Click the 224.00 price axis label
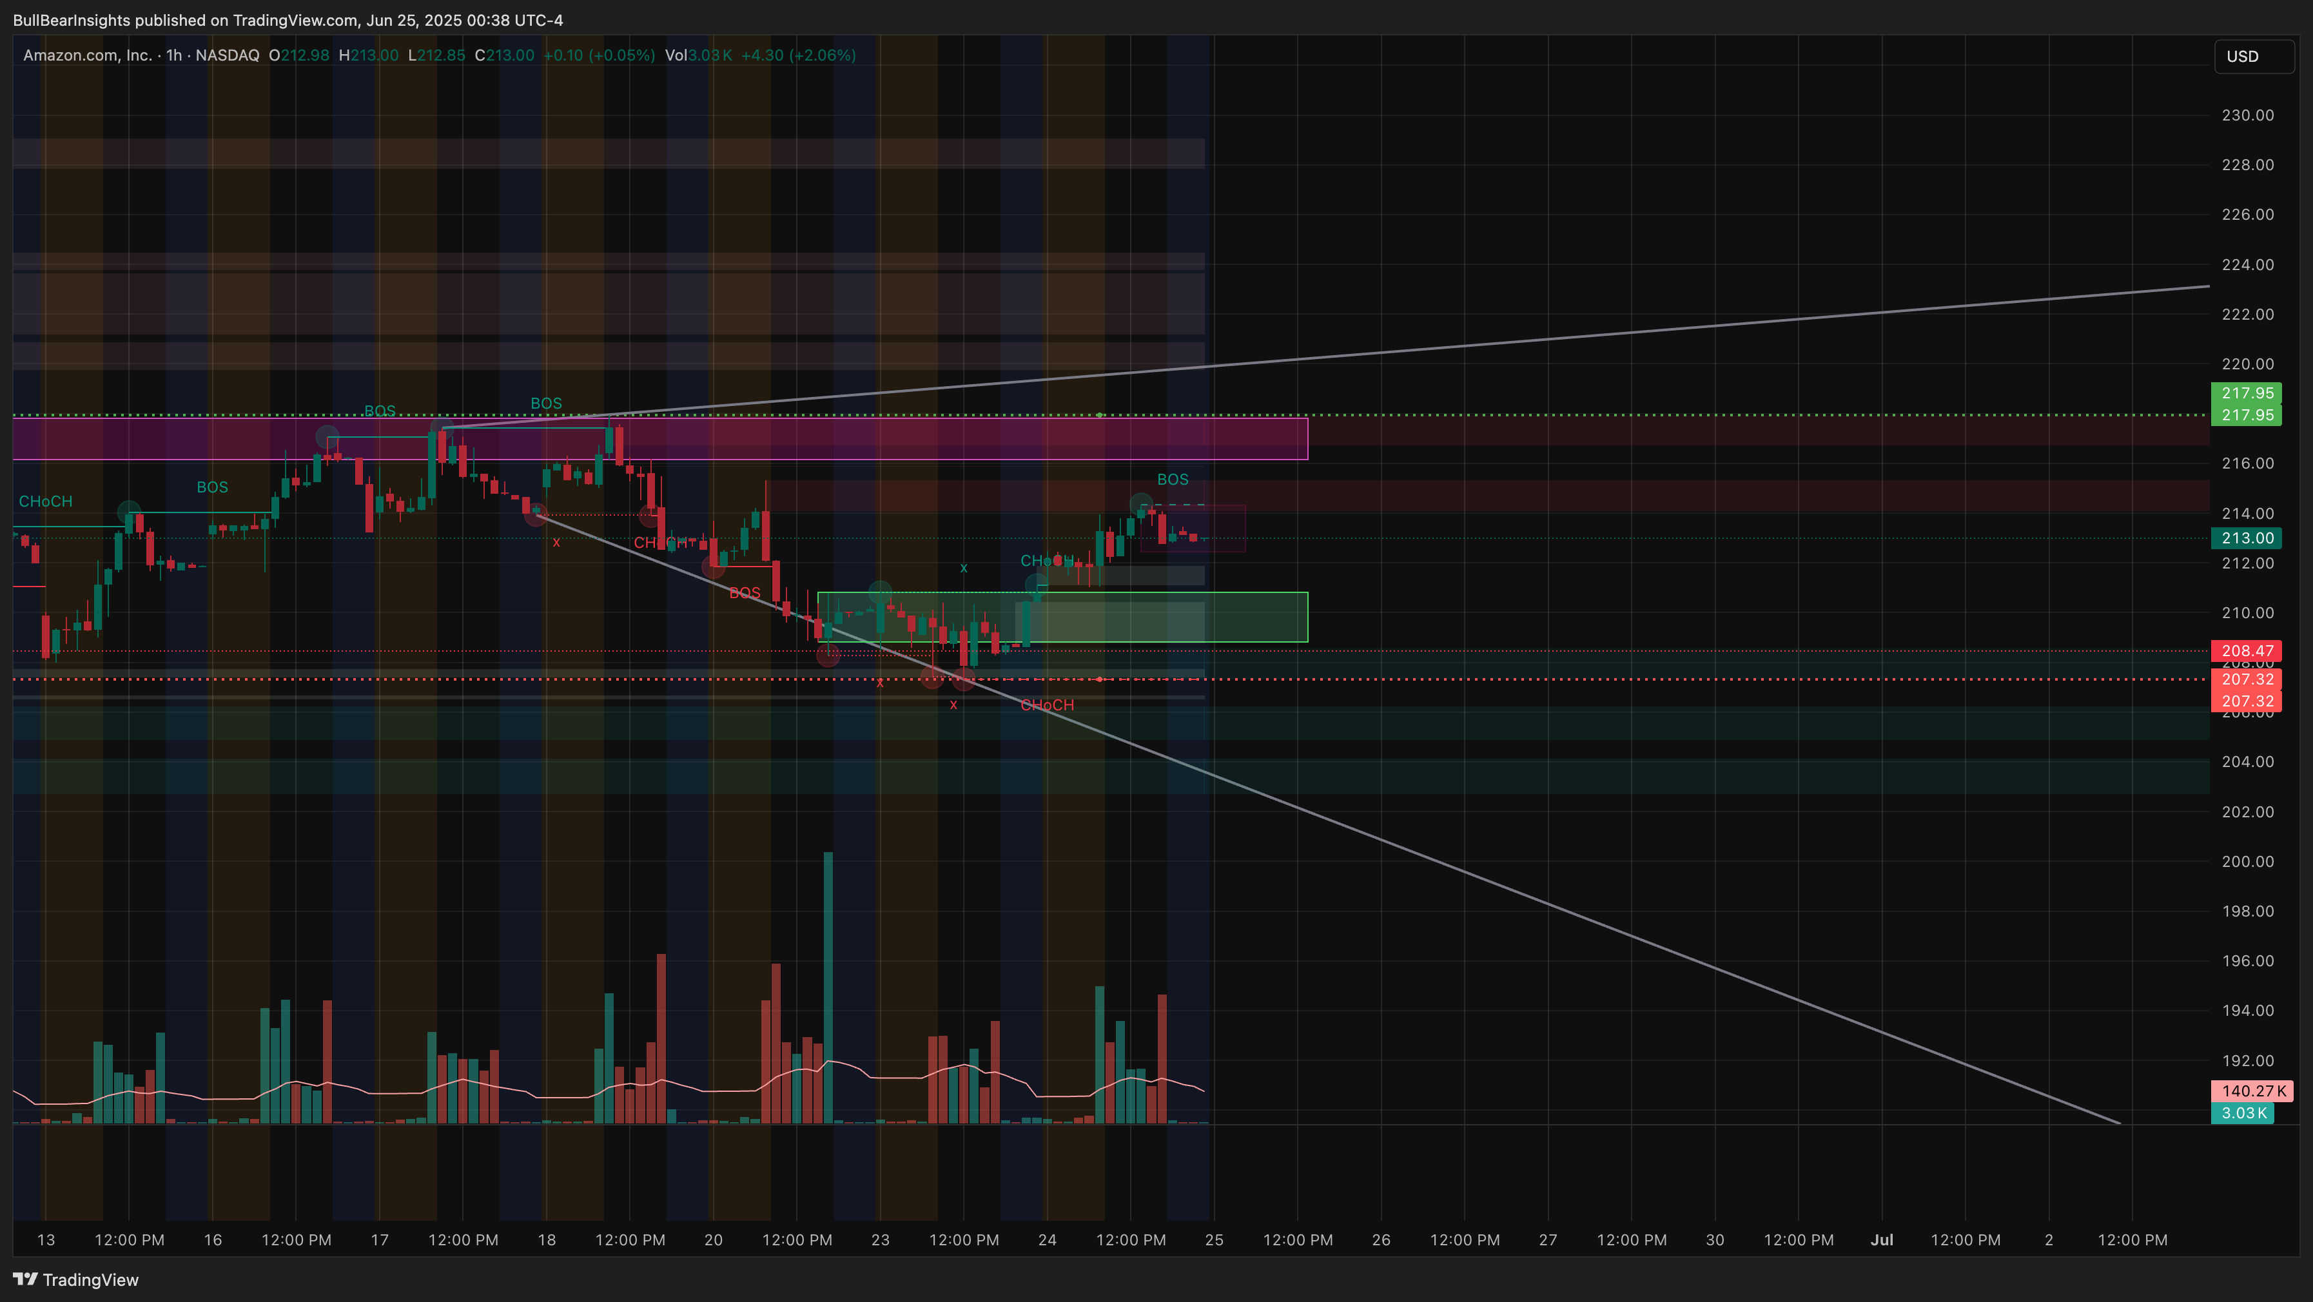This screenshot has height=1302, width=2313. point(2247,264)
